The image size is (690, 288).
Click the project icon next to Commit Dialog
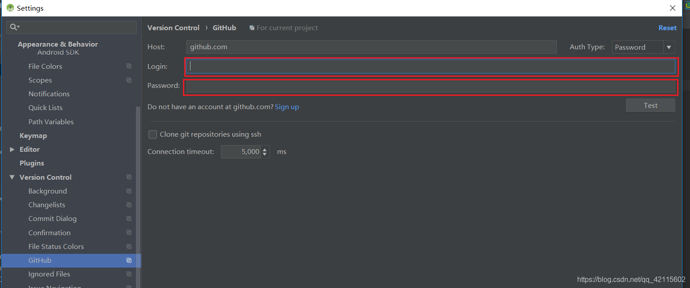click(129, 219)
